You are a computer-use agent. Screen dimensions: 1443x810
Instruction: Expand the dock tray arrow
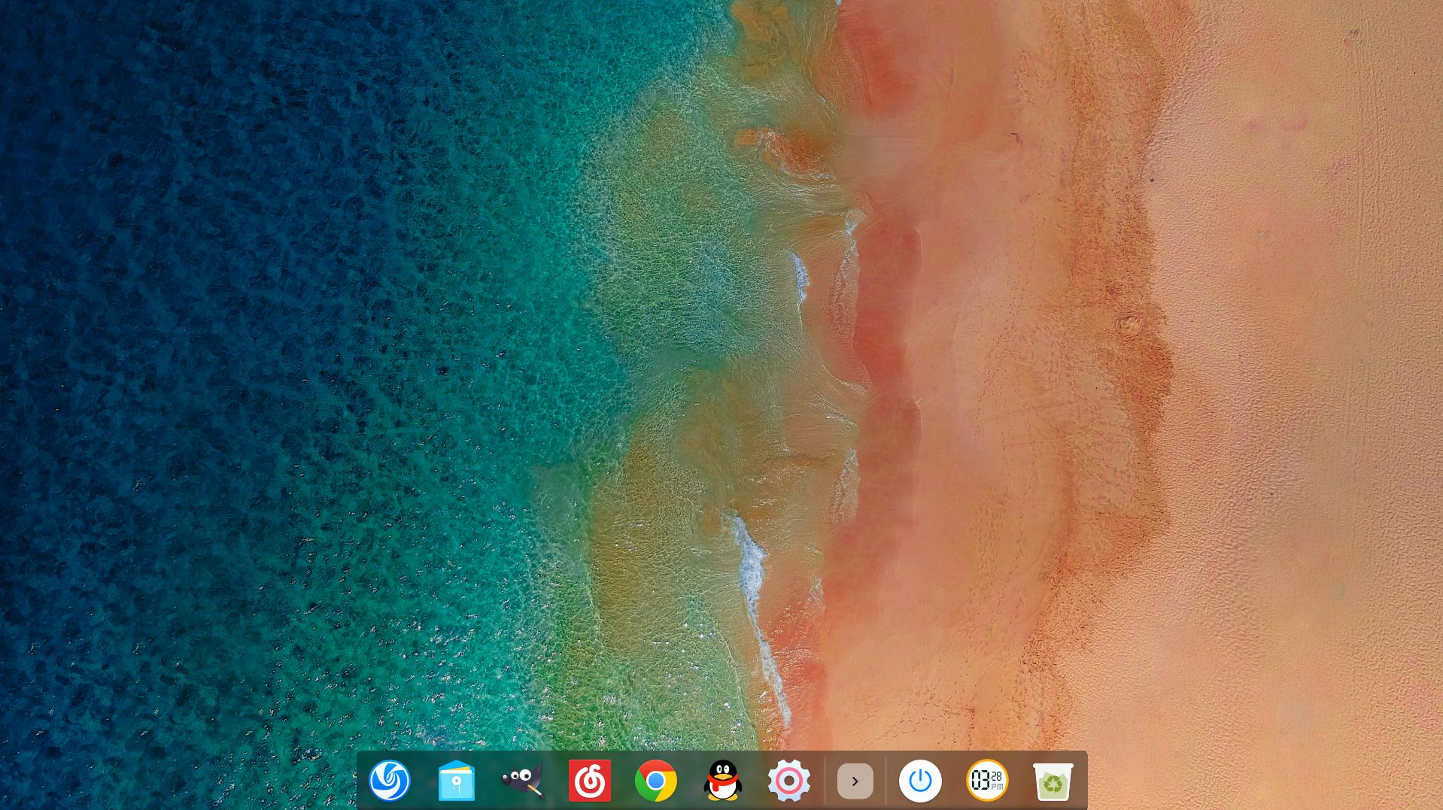(855, 781)
